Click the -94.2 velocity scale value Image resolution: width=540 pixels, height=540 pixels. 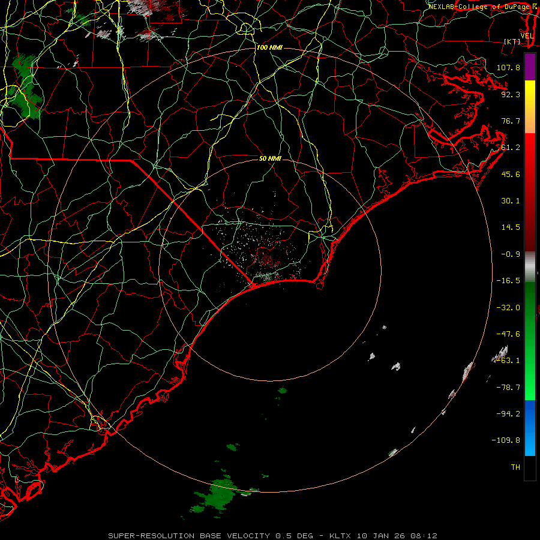508,414
